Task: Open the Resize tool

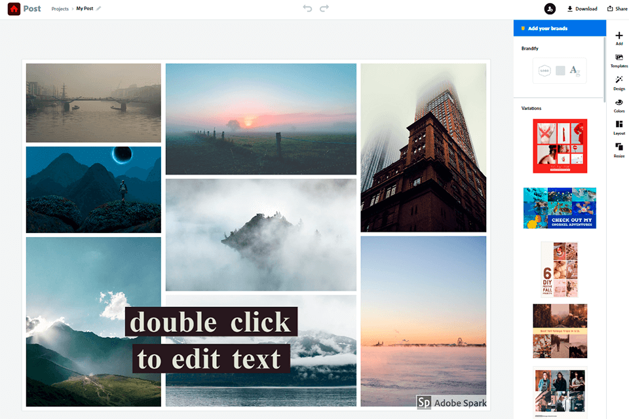Action: click(619, 150)
